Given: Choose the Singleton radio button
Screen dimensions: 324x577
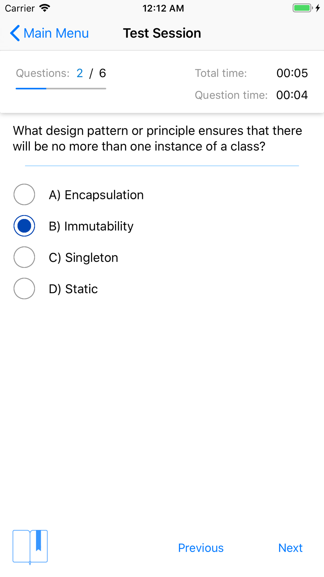Looking at the screenshot, I should click(24, 257).
